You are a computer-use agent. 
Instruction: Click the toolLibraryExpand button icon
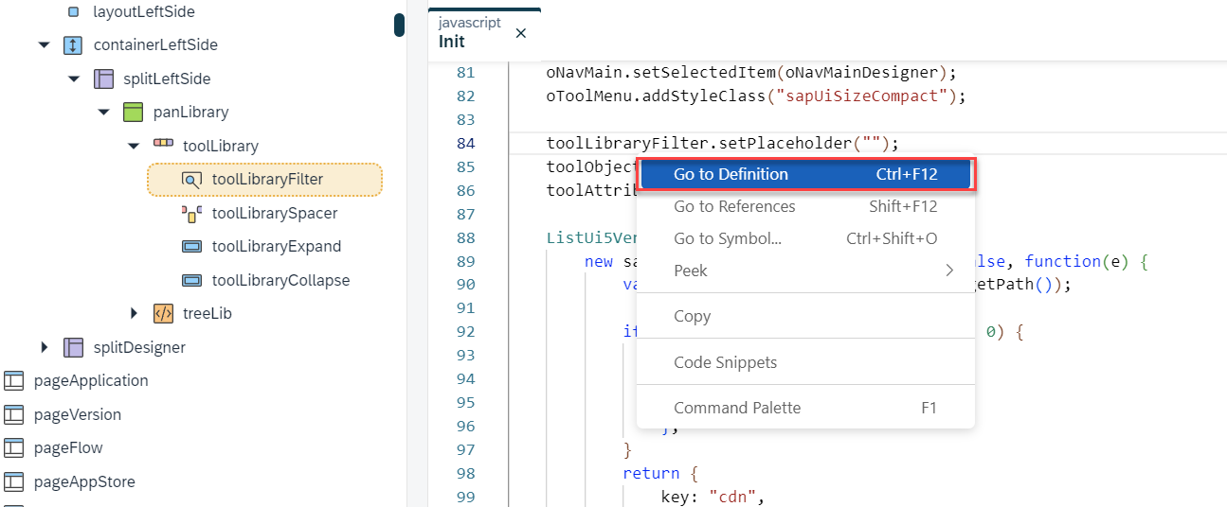coord(191,246)
